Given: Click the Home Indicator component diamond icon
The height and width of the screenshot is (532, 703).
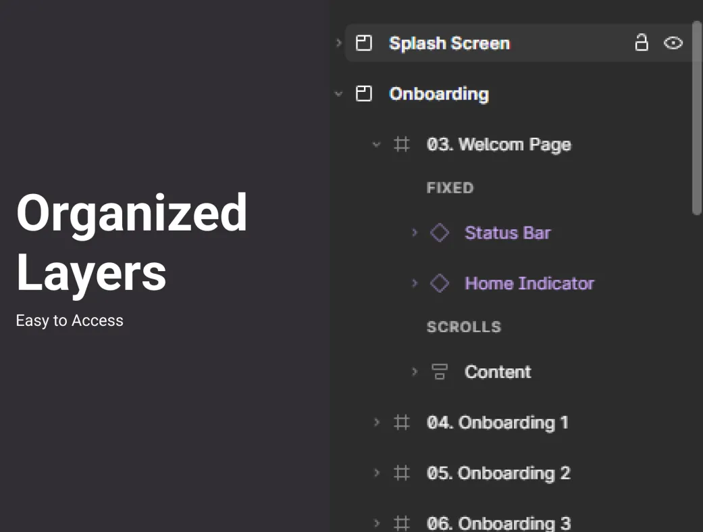Looking at the screenshot, I should 440,283.
